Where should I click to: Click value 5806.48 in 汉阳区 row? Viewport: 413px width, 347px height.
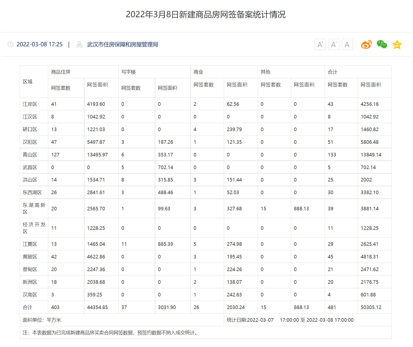click(370, 142)
